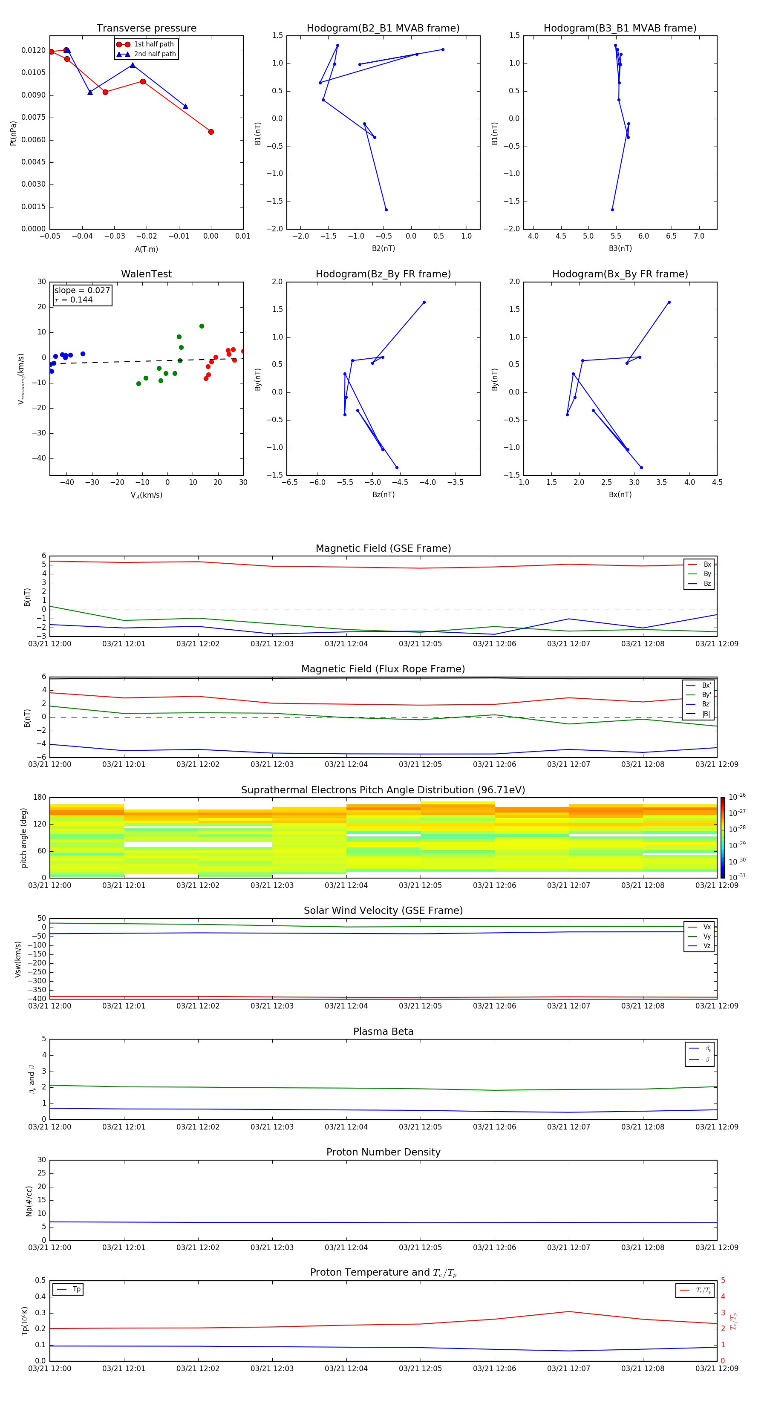The width and height of the screenshot is (767, 1406).
Task: Click the "Proton Temperature and Te/Tp" title
Action: click(x=383, y=1273)
